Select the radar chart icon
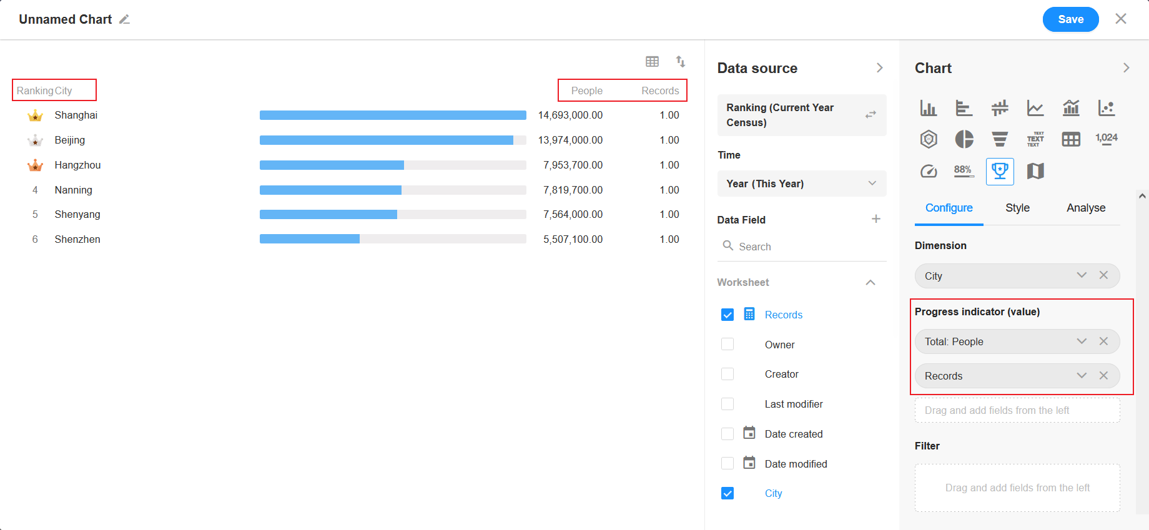Viewport: 1149px width, 530px height. click(x=929, y=139)
